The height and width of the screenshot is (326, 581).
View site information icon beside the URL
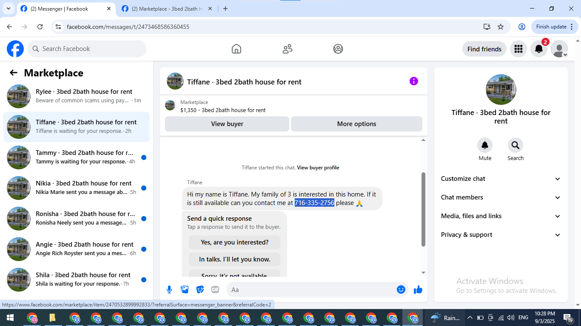click(59, 27)
